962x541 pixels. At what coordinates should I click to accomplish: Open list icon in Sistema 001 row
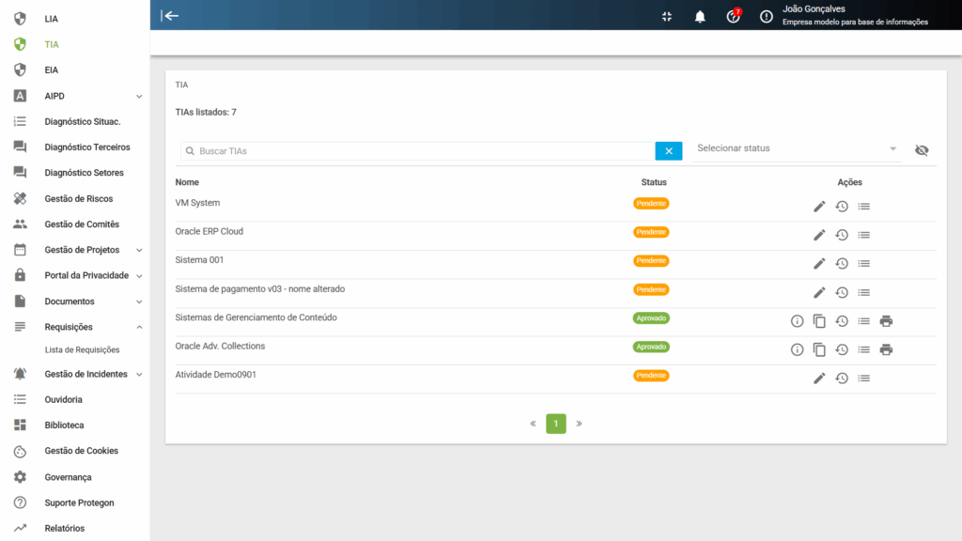tap(864, 264)
